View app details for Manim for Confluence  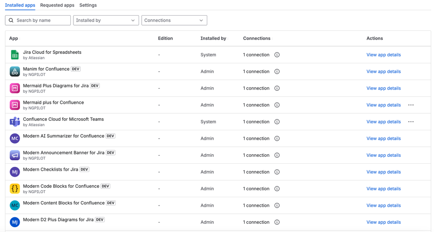click(384, 71)
